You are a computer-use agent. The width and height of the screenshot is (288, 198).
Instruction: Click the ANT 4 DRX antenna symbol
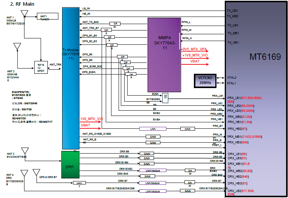tap(24, 173)
